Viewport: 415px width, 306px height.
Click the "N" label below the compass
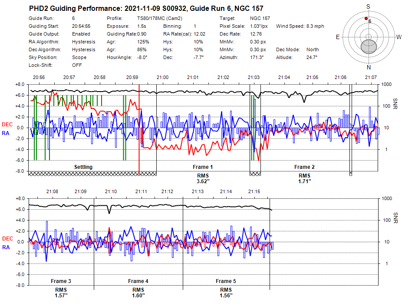pyautogui.click(x=369, y=68)
